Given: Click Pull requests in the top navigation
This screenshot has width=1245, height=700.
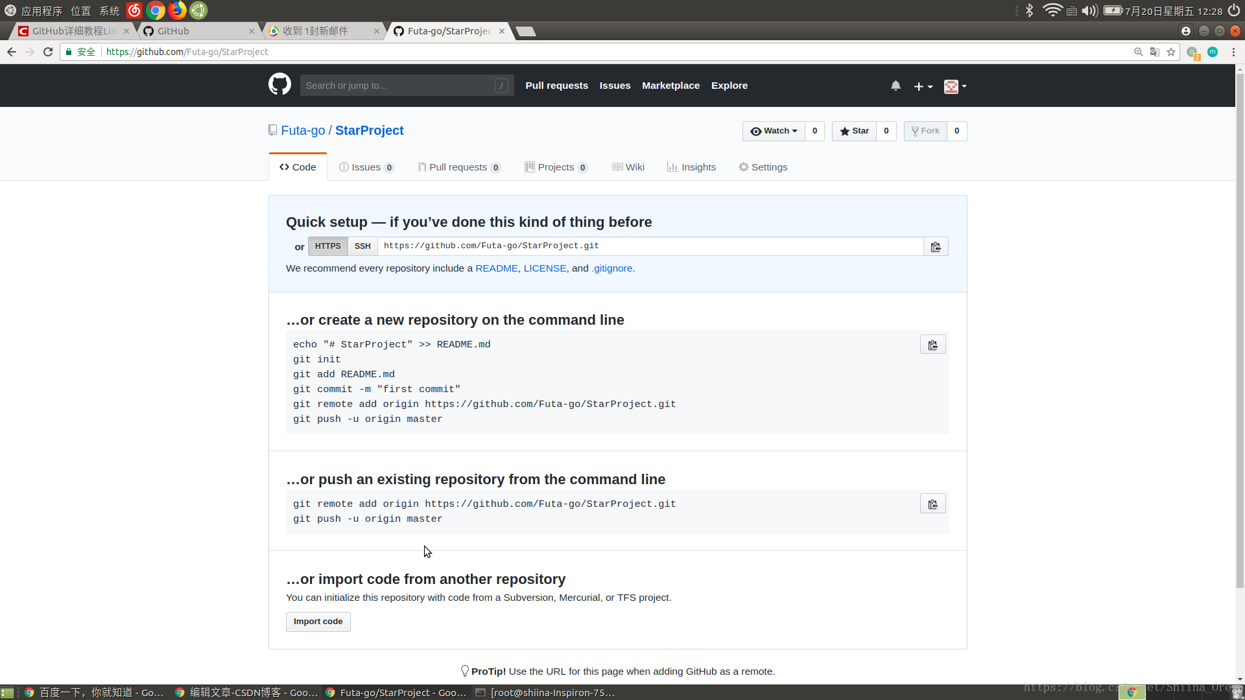Looking at the screenshot, I should click(x=556, y=86).
